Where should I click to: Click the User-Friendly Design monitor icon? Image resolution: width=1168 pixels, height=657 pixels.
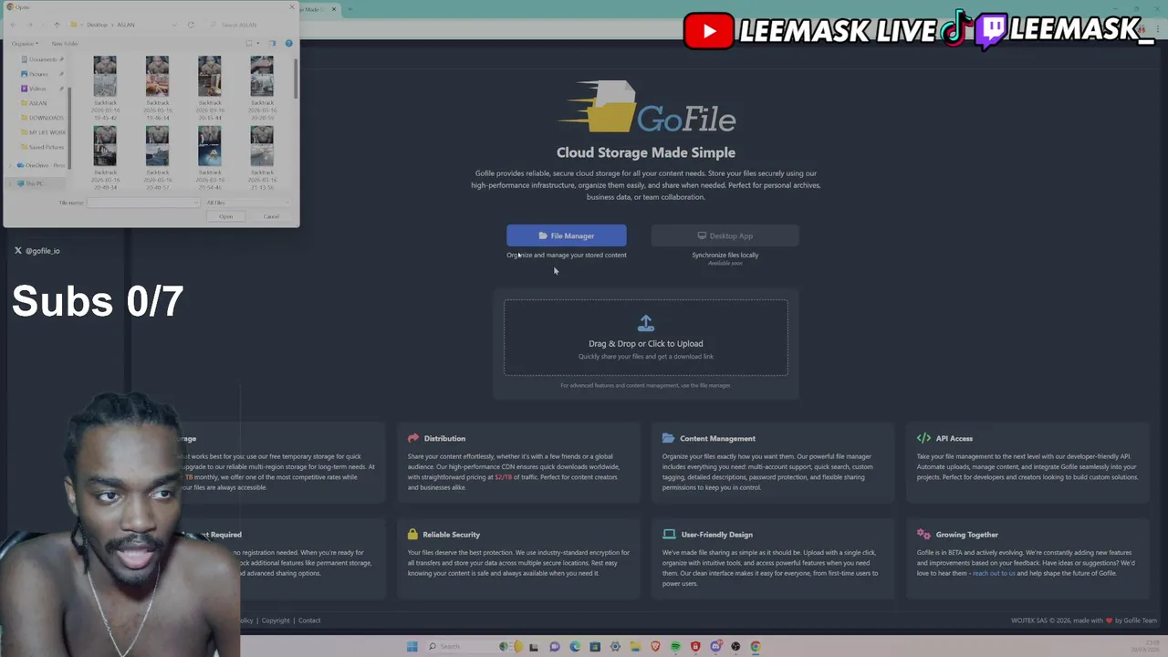669,535
